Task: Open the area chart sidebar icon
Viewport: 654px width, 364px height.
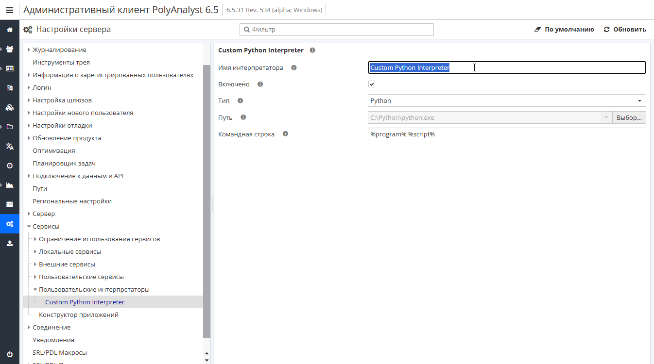Action: tap(10, 185)
